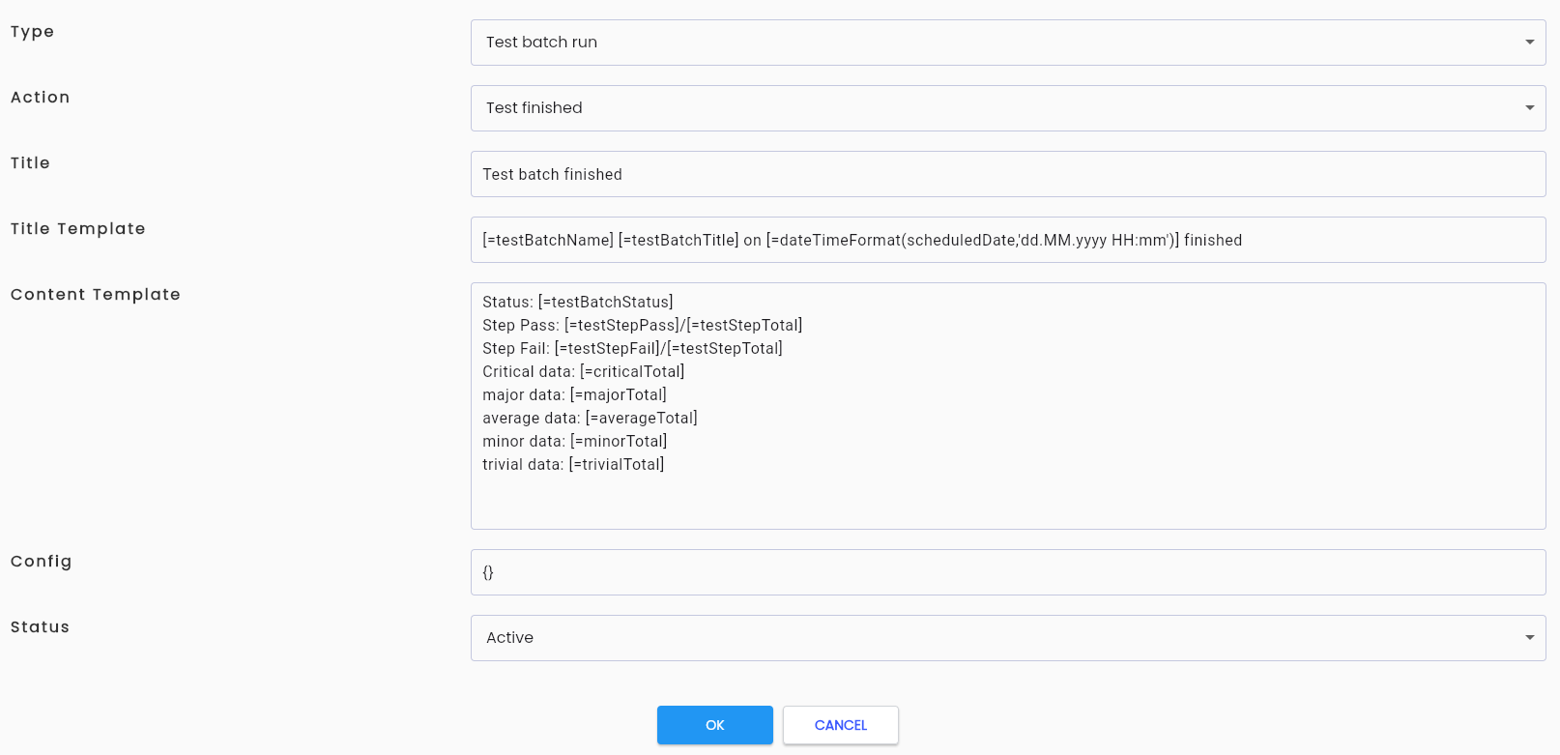Click the Status dropdown arrow icon

tap(1529, 638)
